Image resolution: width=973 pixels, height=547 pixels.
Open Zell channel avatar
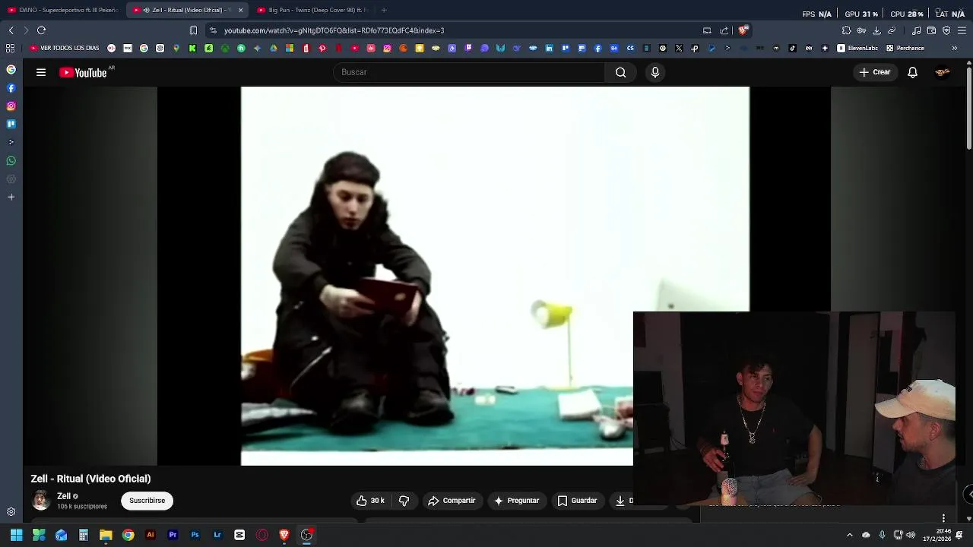[x=40, y=500]
